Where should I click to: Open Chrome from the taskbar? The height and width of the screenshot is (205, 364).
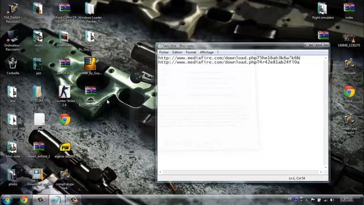pos(24,200)
